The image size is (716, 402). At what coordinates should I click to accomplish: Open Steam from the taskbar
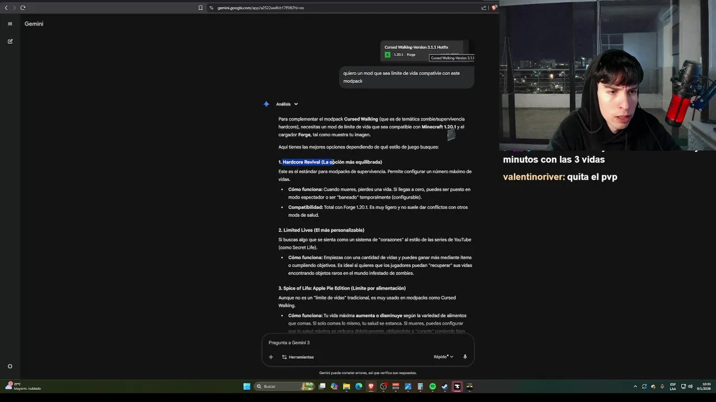(445, 386)
